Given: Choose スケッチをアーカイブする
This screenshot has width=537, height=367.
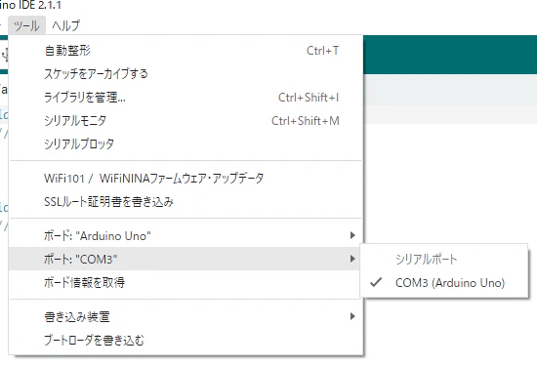Looking at the screenshot, I should click(186, 74).
